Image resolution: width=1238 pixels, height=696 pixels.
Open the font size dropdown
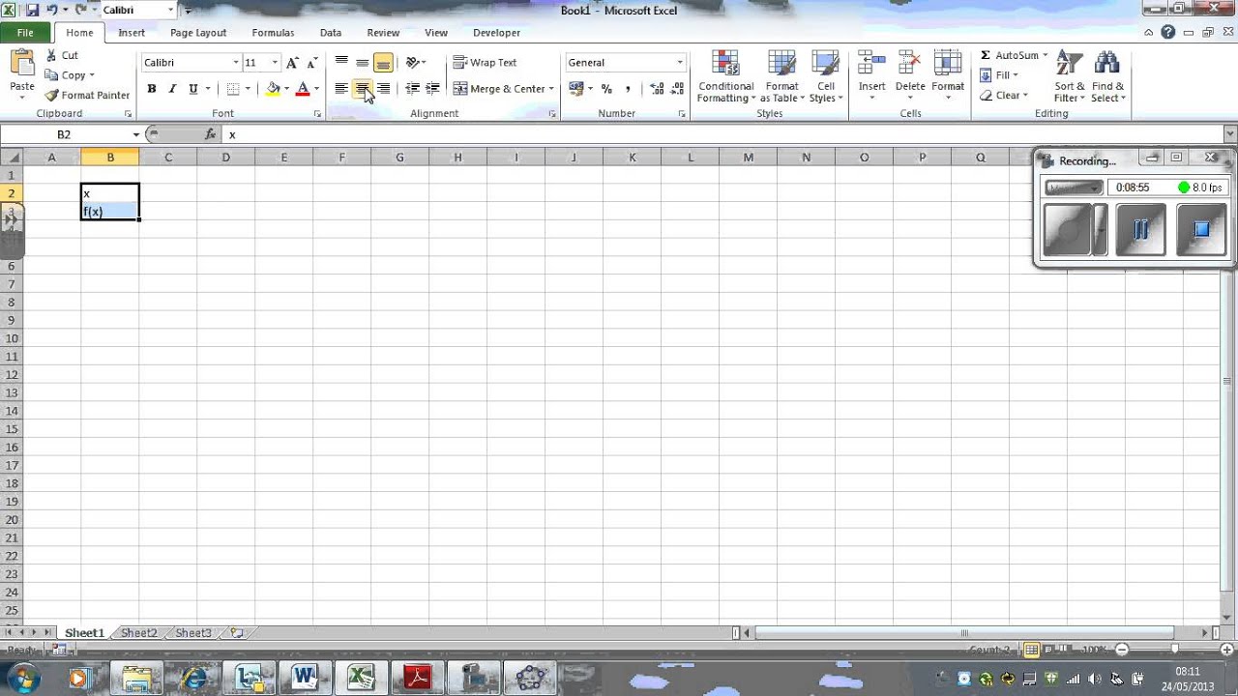coord(275,63)
